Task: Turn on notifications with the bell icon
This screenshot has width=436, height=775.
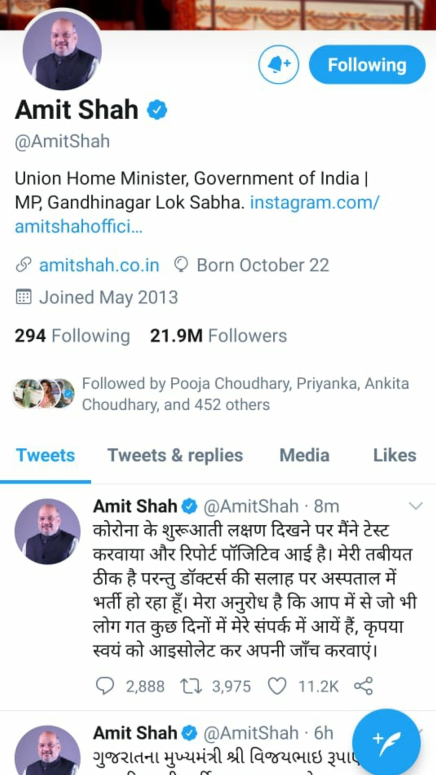Action: [279, 64]
